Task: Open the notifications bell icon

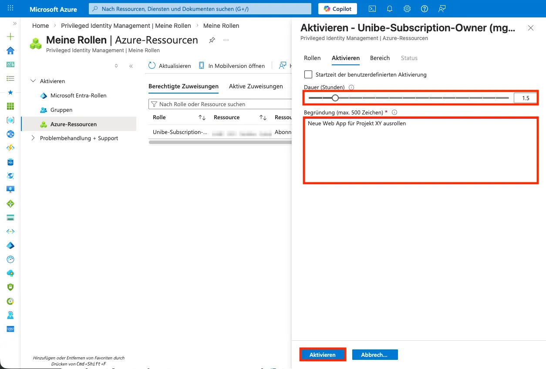Action: (390, 9)
